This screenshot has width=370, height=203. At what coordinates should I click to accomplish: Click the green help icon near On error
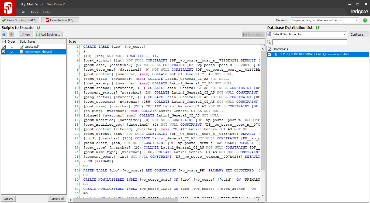click(365, 20)
